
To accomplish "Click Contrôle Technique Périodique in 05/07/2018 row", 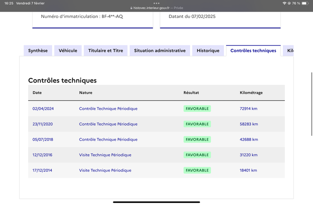I will (x=108, y=139).
